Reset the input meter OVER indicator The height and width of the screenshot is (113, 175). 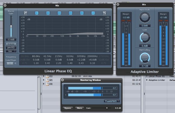point(126,21)
